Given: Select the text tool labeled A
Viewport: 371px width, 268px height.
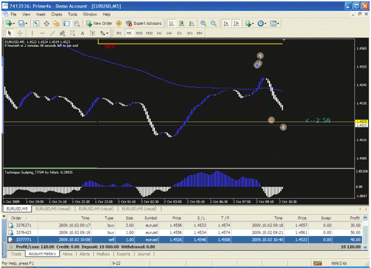Looking at the screenshot, I should pyautogui.click(x=83, y=33).
